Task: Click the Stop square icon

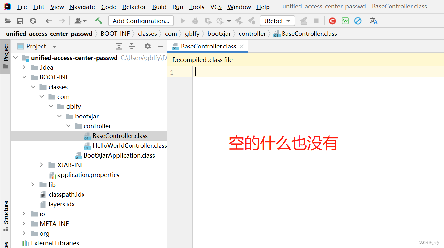Action: pos(316,21)
